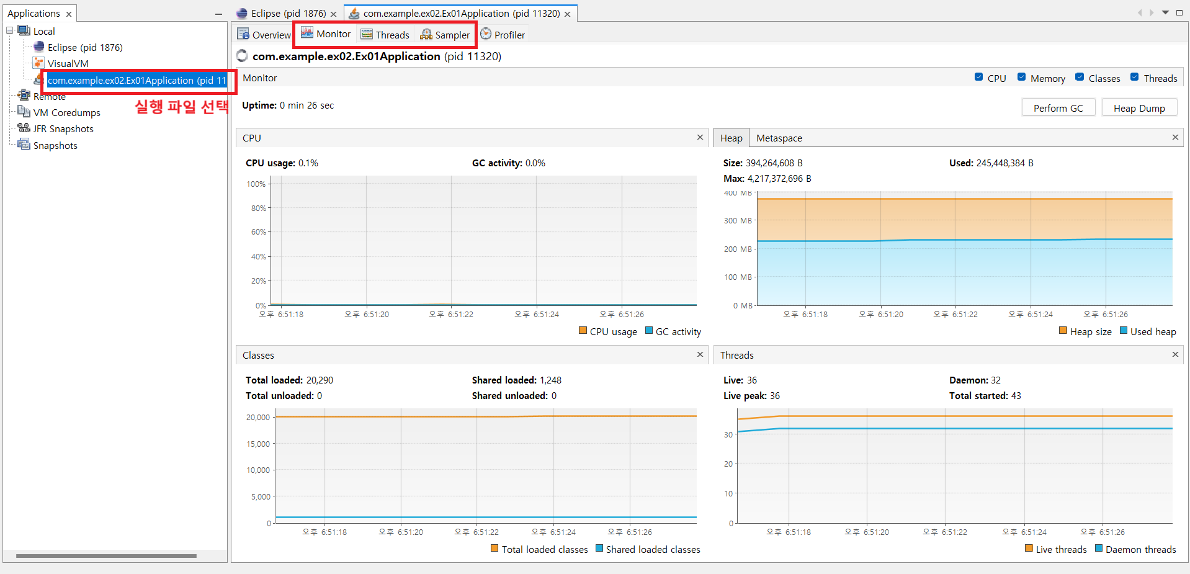Open the document tab list dropdown
The image size is (1190, 574).
pyautogui.click(x=1165, y=12)
